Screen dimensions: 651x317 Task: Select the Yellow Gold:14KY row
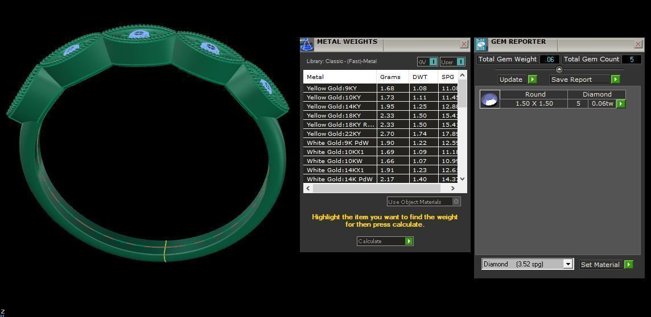pos(381,106)
